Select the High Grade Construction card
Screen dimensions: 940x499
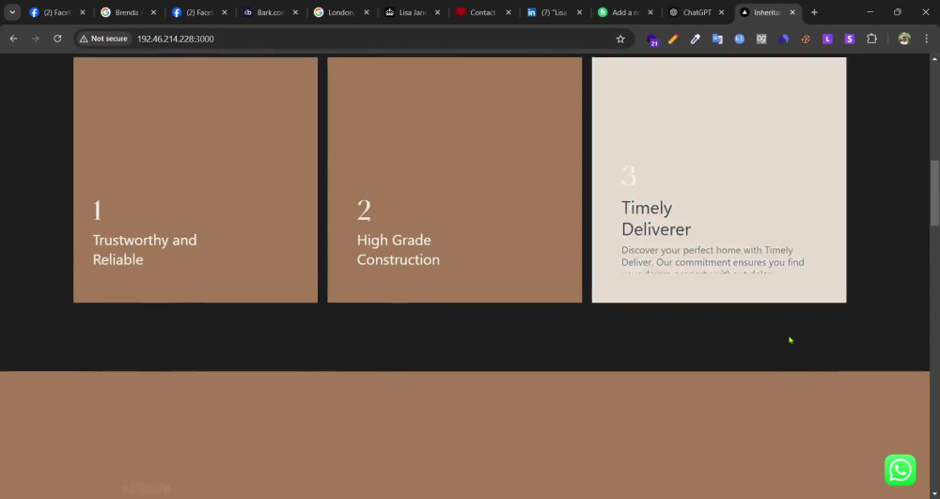point(454,179)
